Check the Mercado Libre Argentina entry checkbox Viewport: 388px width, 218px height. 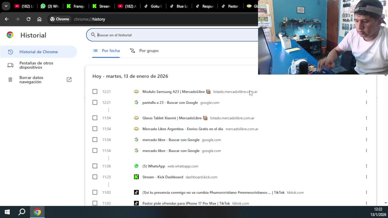pos(95,129)
